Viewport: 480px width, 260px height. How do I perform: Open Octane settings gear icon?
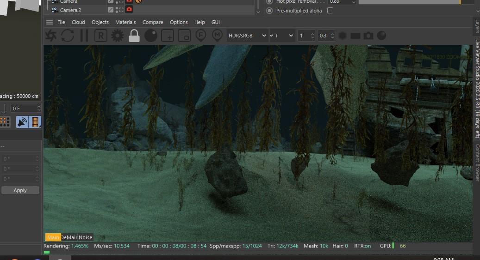118,36
